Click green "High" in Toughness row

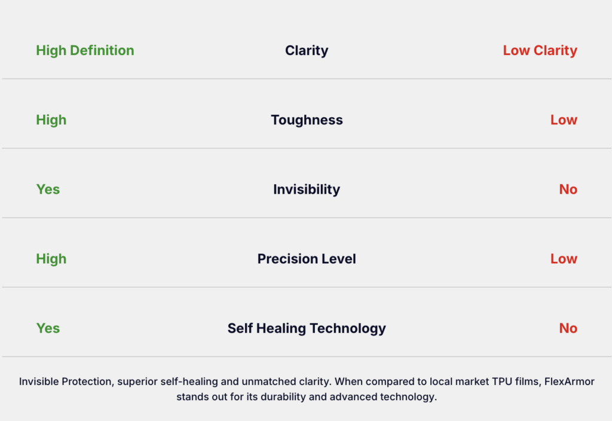(51, 120)
